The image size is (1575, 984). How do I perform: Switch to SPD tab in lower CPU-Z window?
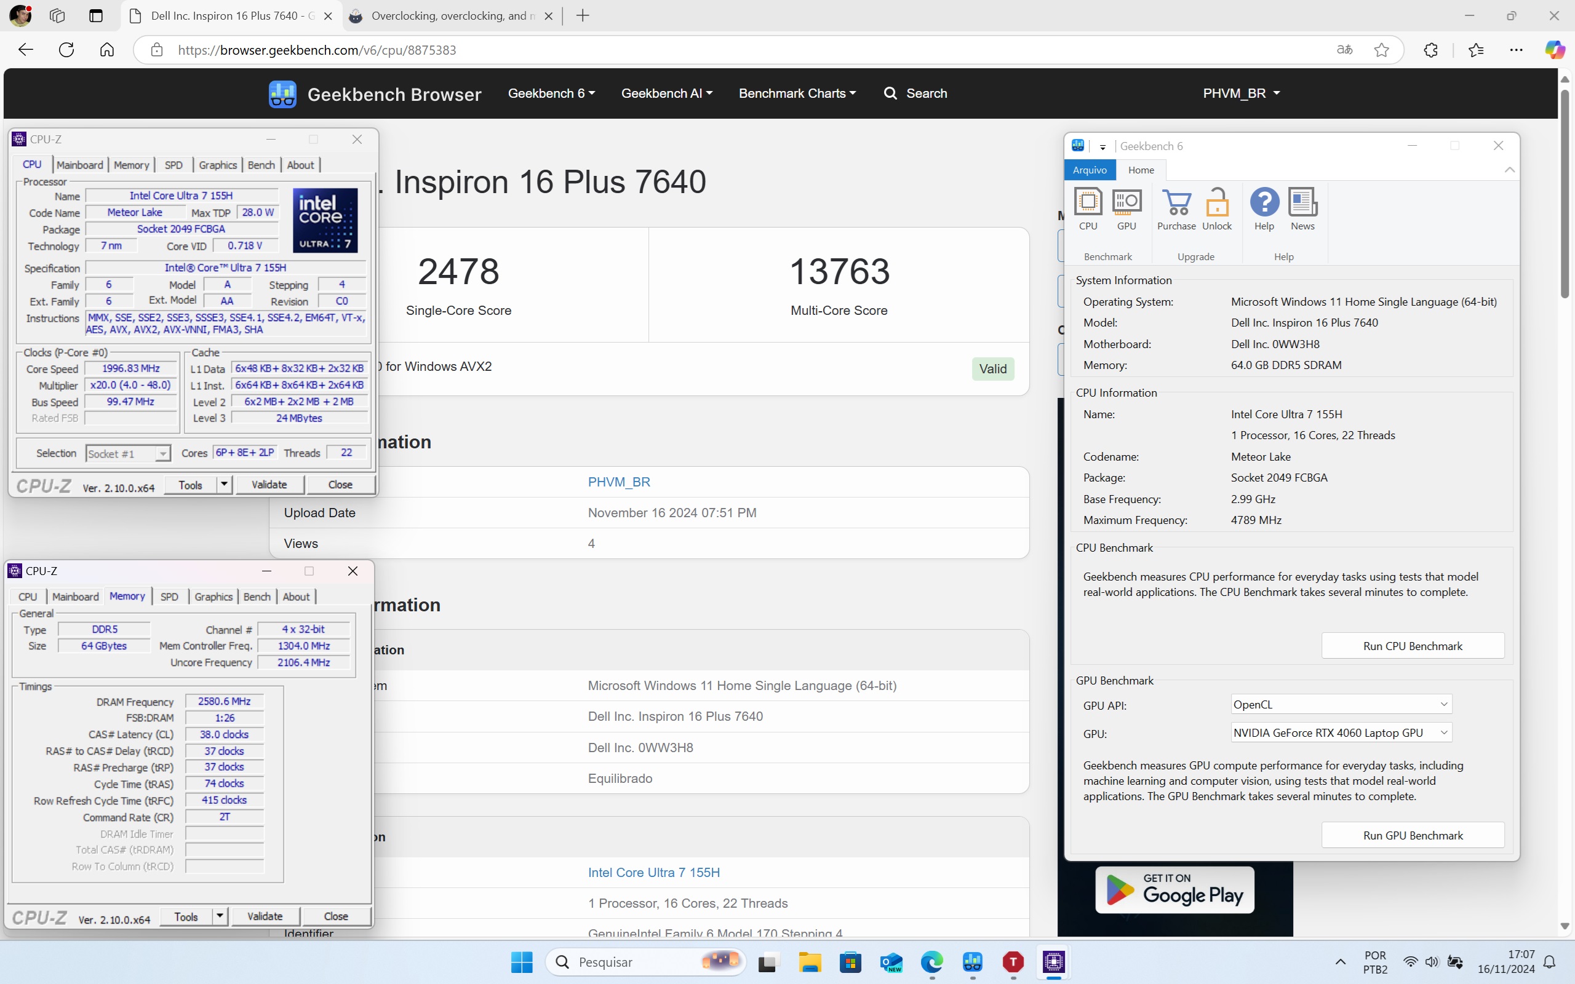pyautogui.click(x=169, y=597)
